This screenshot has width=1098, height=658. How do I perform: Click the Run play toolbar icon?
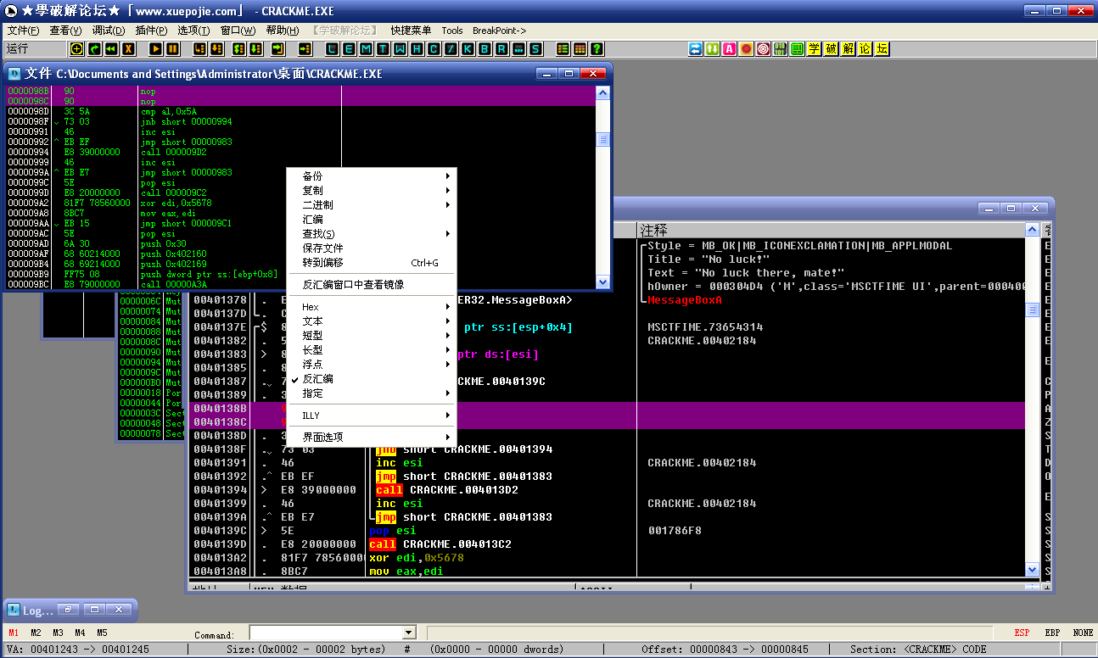tap(155, 49)
